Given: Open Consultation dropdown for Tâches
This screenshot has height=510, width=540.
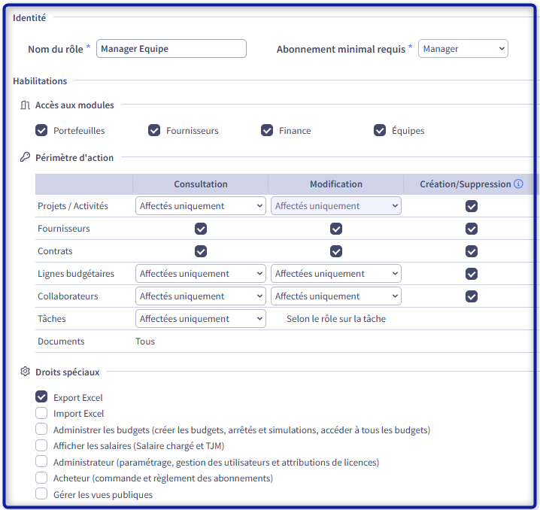Looking at the screenshot, I should click(201, 318).
